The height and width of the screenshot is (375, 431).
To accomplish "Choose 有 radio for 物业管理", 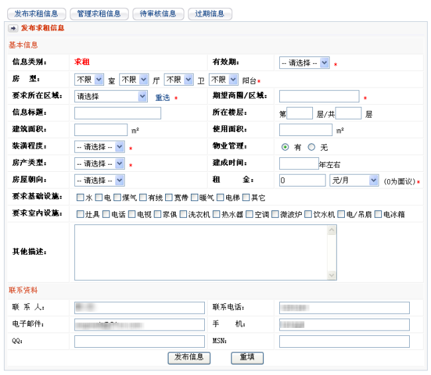I will coord(285,147).
